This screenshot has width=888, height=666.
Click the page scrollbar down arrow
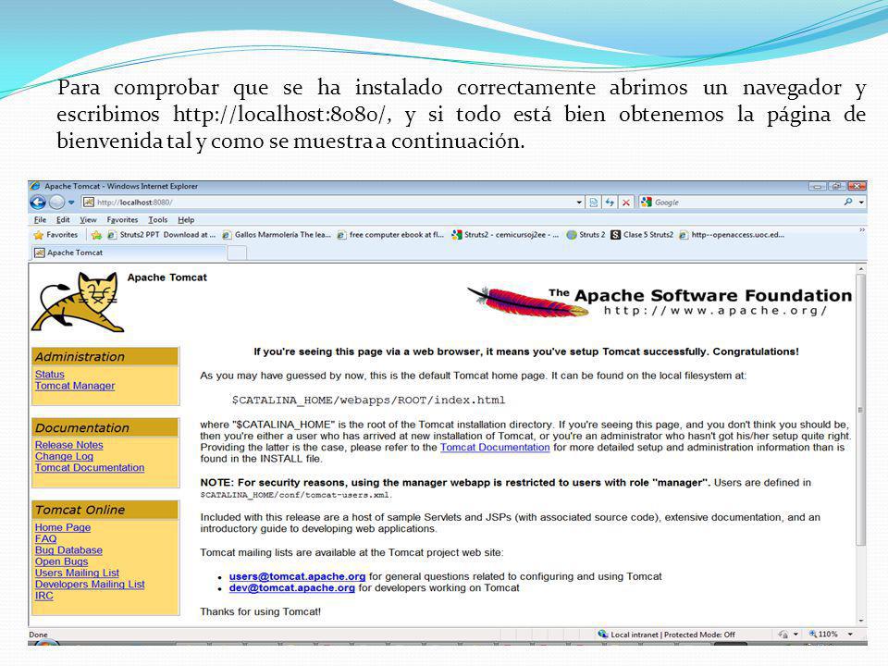click(861, 621)
